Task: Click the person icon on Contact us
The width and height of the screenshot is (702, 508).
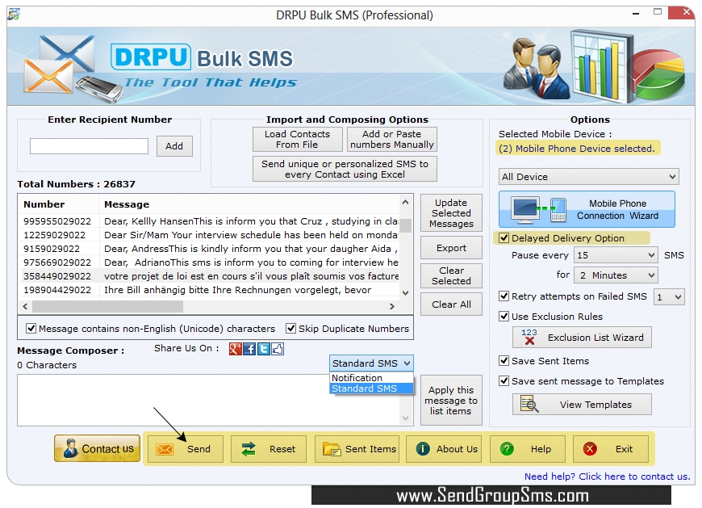Action: click(70, 448)
